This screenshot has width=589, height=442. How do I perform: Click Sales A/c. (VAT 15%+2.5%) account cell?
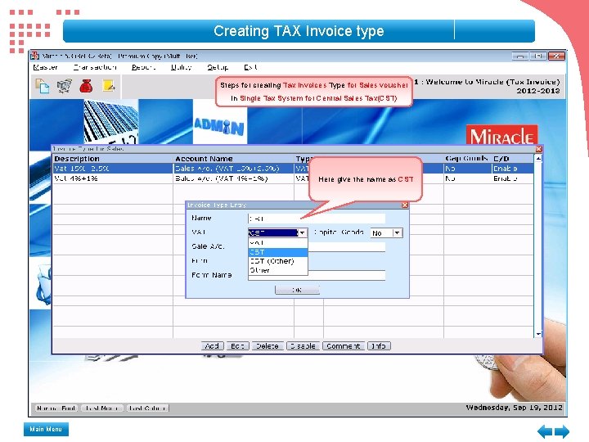[233, 169]
